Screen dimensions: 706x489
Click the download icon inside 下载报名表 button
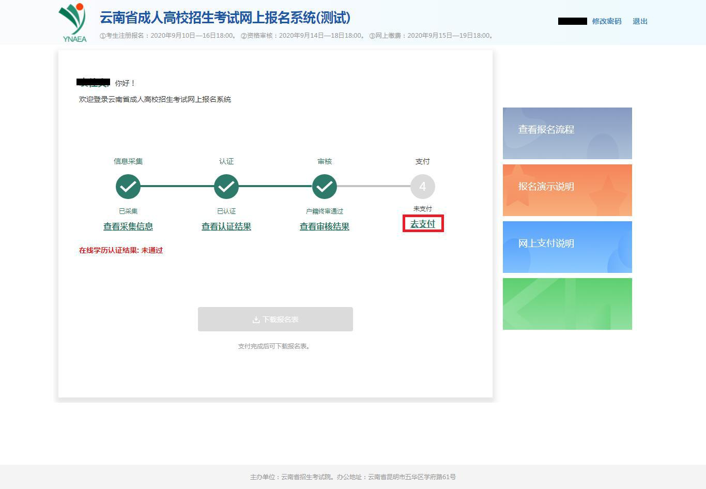click(256, 319)
